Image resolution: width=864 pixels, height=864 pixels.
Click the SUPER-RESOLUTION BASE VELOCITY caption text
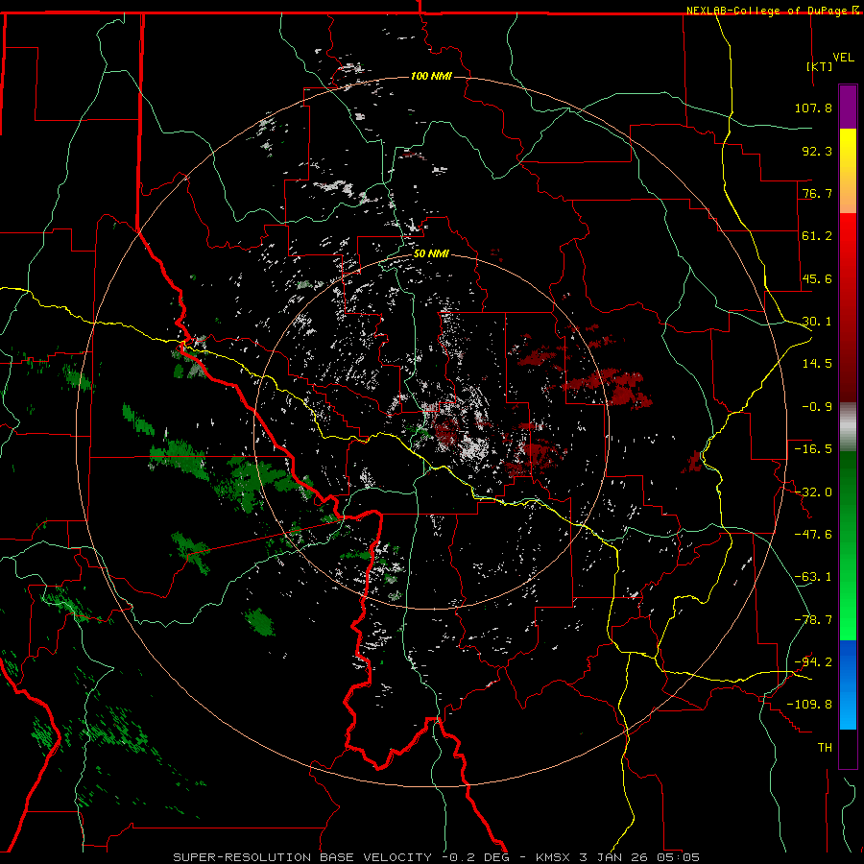[302, 857]
